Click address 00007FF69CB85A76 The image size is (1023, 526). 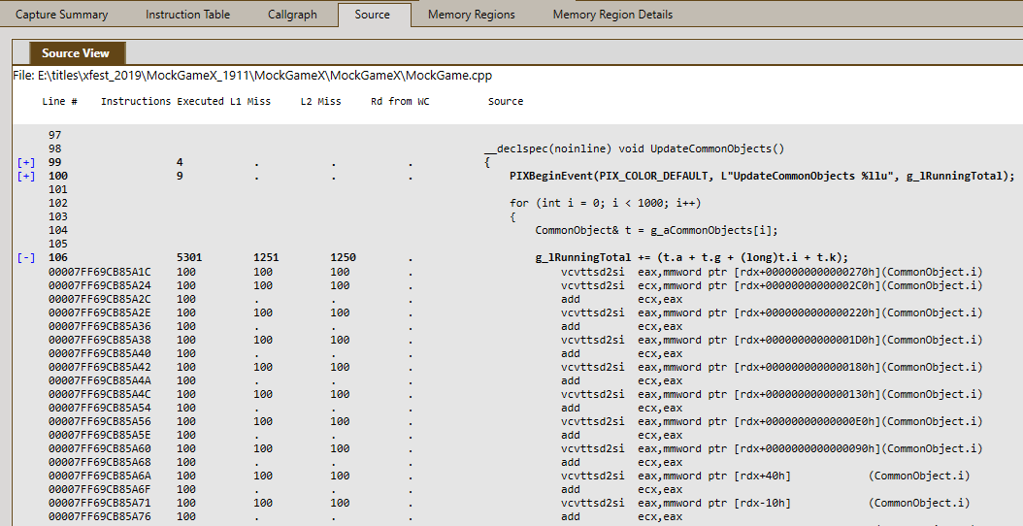point(99,516)
